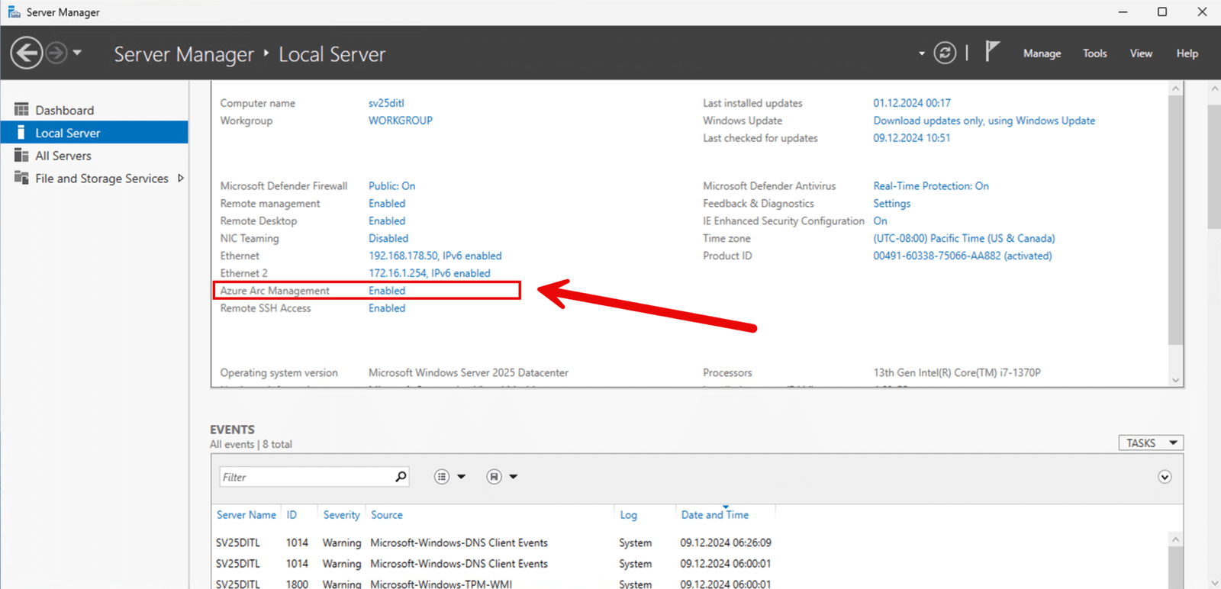Click Feedback & Diagnostics Settings link

pyautogui.click(x=892, y=204)
